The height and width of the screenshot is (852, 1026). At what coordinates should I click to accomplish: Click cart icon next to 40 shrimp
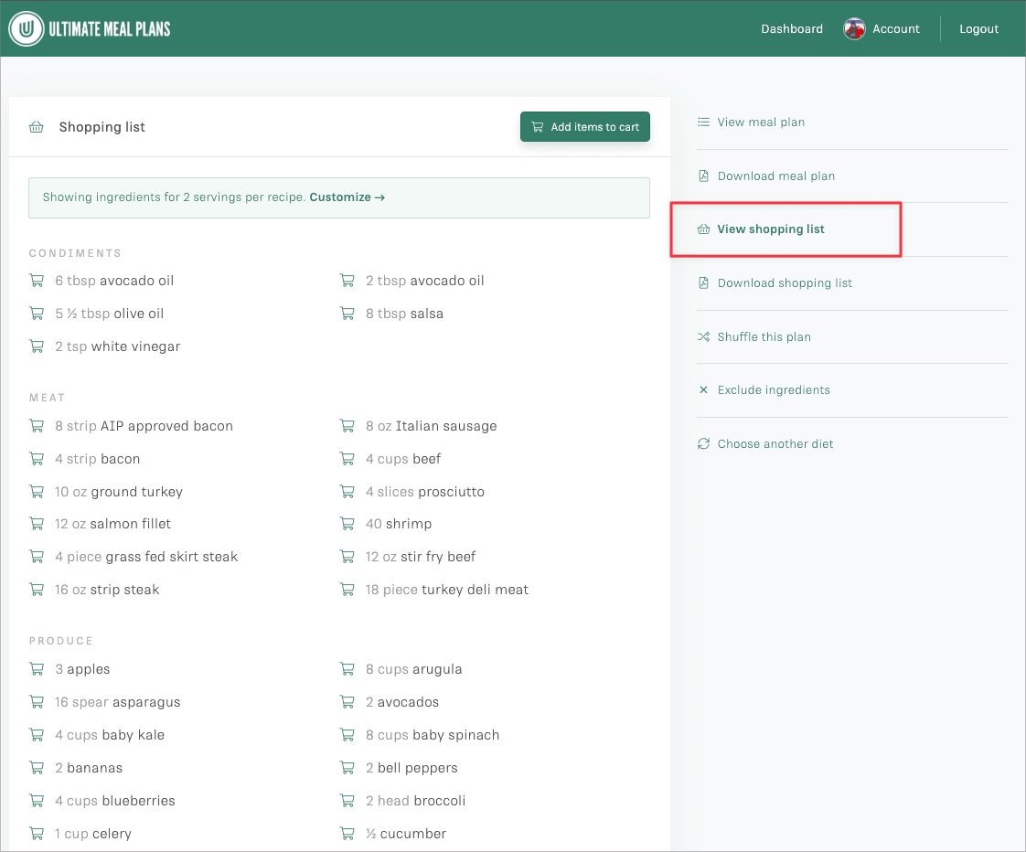pos(347,524)
